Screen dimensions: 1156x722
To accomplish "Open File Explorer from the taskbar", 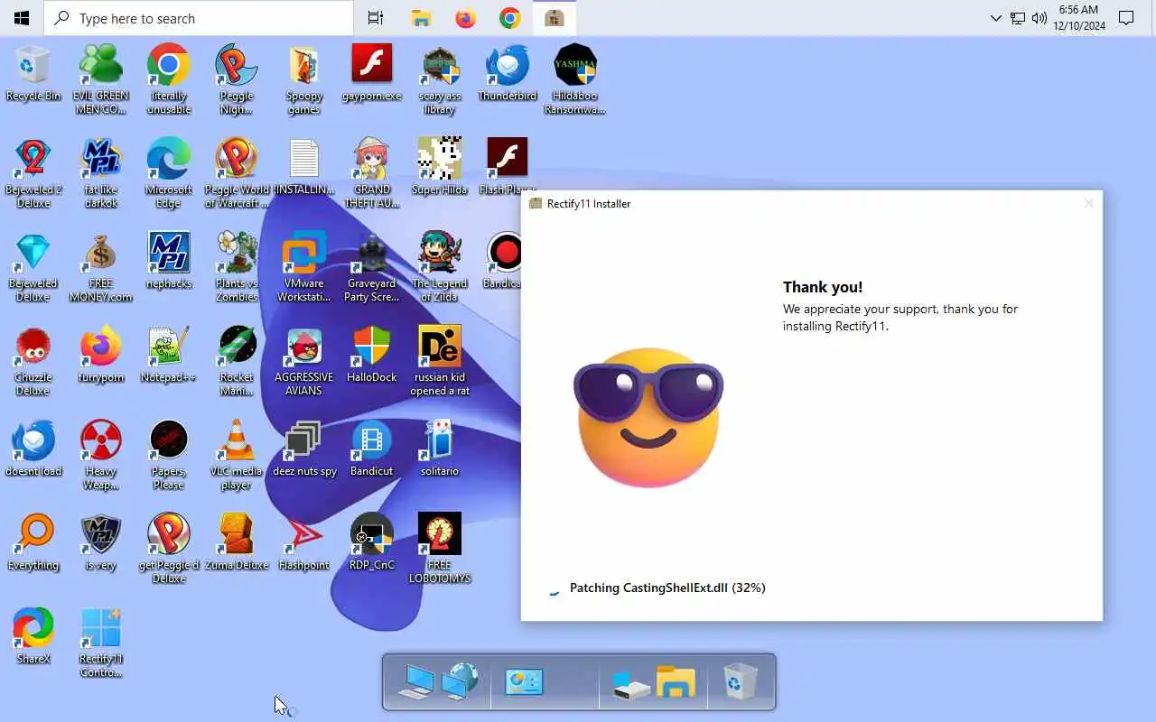I will [x=420, y=18].
